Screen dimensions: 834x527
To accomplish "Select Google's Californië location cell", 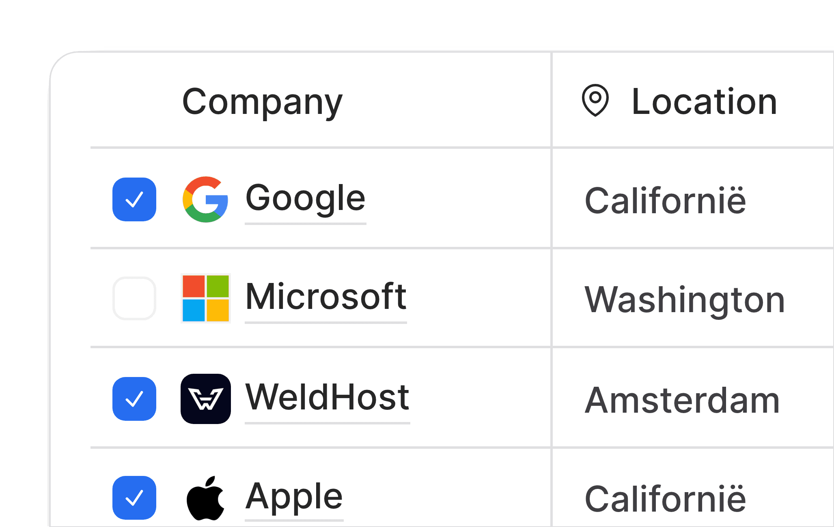I will [693, 198].
